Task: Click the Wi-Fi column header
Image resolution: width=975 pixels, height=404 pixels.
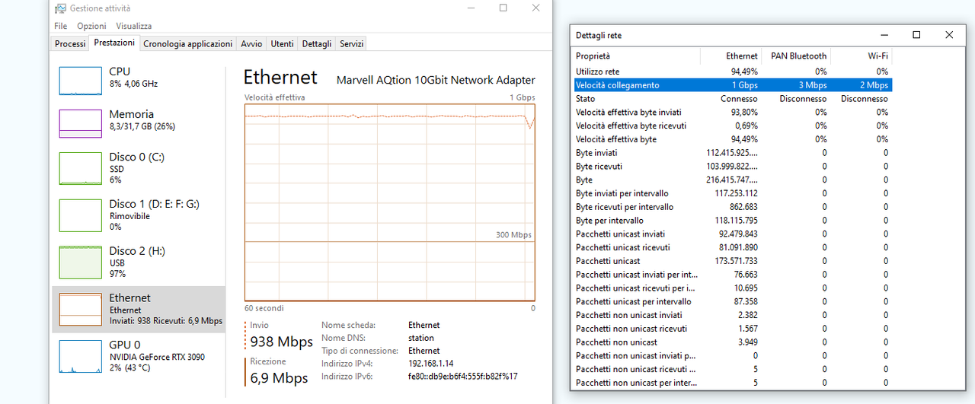Action: (861, 56)
